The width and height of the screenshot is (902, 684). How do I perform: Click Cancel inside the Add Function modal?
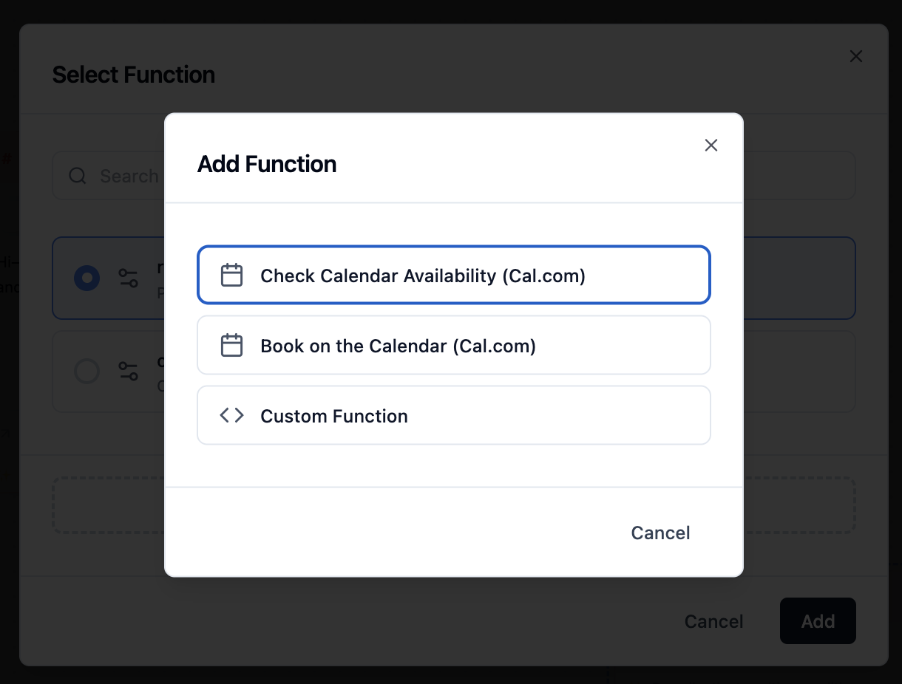[659, 532]
